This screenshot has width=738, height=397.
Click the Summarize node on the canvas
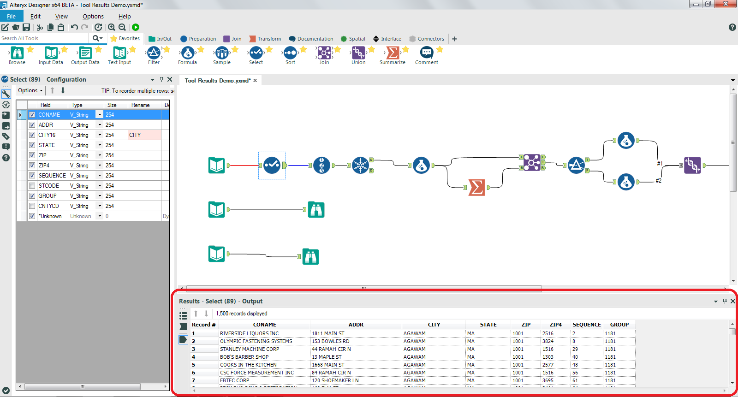pos(476,187)
